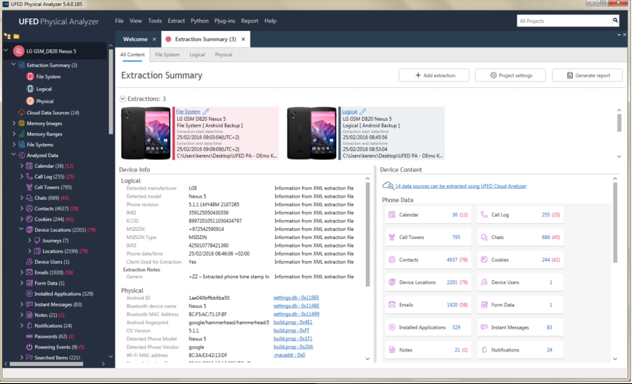
Task: Close the Welcome tab
Action: click(154, 39)
